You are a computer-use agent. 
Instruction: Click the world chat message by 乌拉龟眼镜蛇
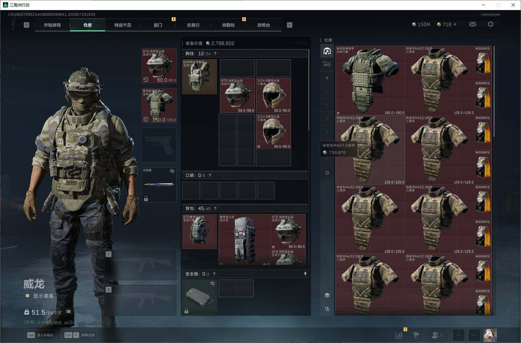pos(50,323)
